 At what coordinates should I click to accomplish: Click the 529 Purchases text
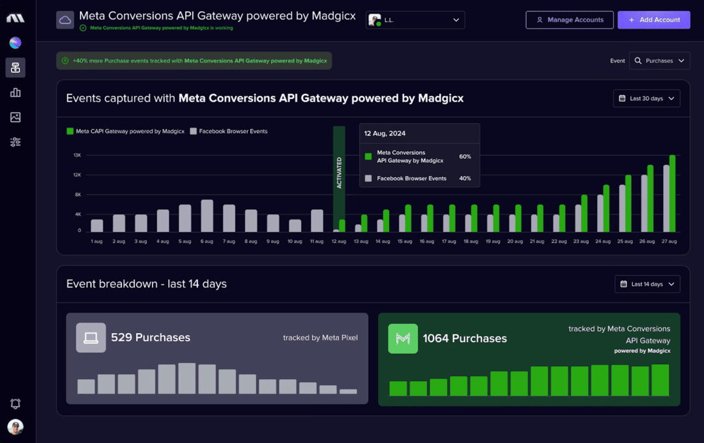click(151, 337)
